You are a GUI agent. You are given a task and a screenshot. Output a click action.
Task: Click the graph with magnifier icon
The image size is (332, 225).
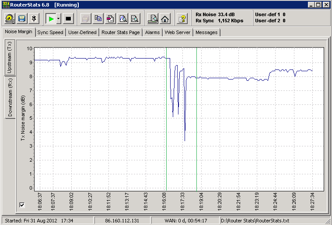tap(123, 19)
